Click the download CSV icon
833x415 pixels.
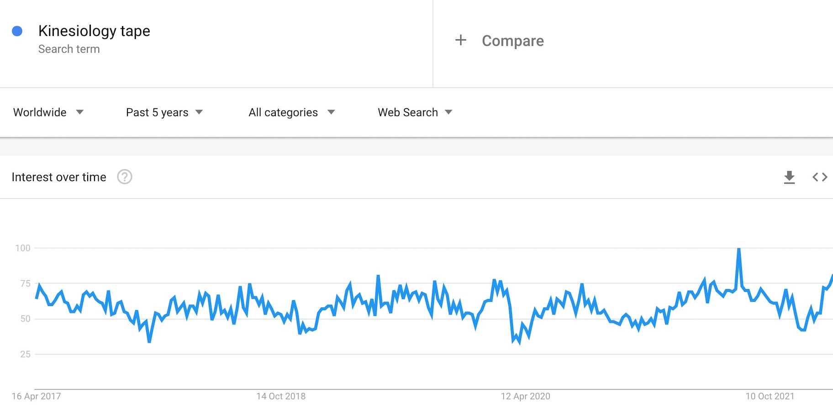789,177
